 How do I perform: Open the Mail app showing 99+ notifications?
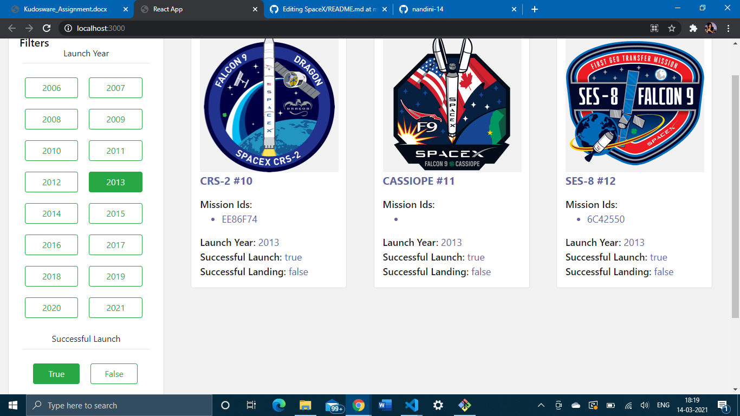point(333,405)
